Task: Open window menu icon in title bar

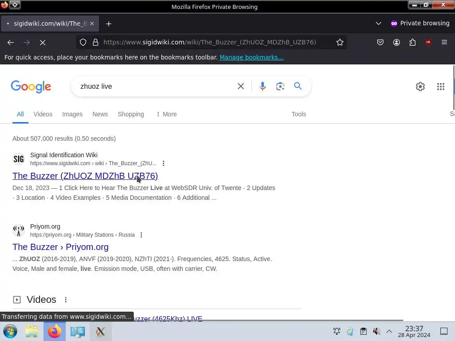Action: click(x=15, y=4)
